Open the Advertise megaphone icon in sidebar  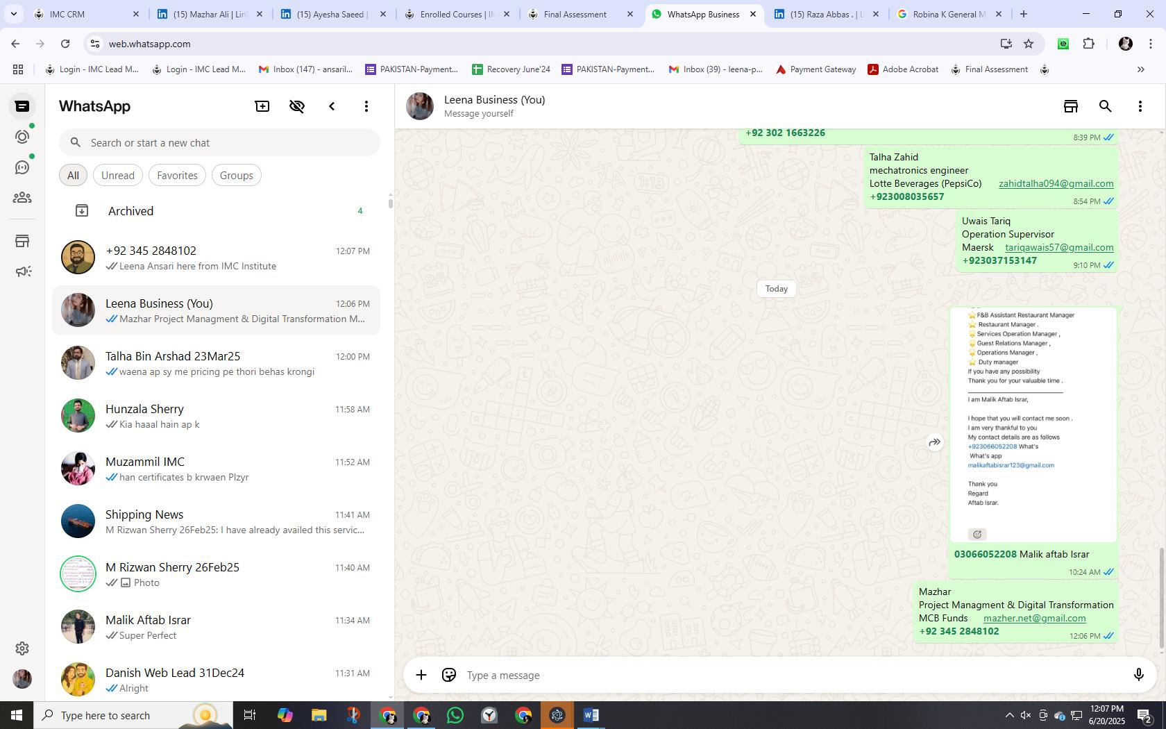click(x=22, y=271)
